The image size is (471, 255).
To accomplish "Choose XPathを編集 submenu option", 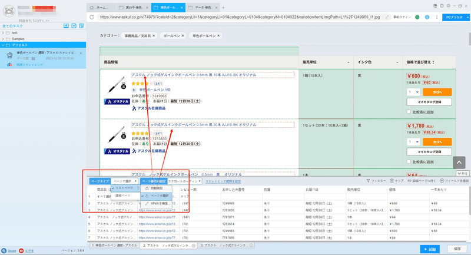I will tap(156, 203).
